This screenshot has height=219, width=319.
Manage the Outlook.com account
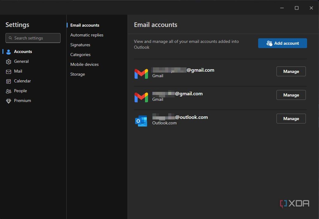click(x=291, y=119)
